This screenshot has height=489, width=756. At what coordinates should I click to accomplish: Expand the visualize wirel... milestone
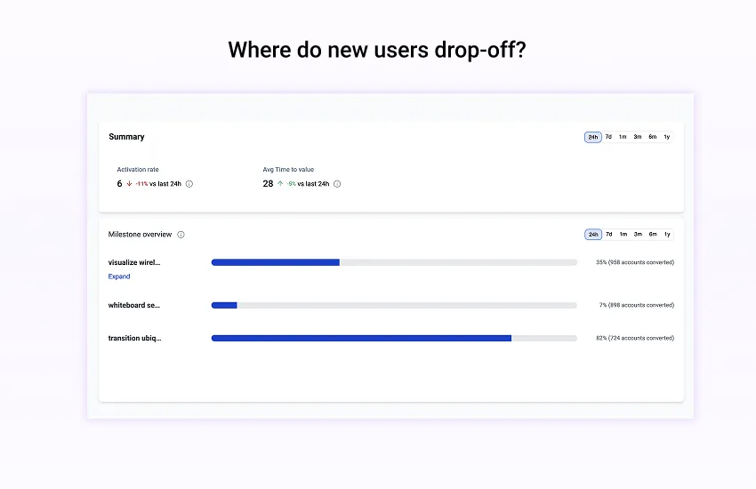[x=119, y=277]
